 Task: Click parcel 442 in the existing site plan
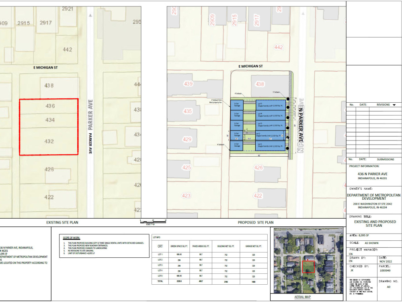pos(68,50)
